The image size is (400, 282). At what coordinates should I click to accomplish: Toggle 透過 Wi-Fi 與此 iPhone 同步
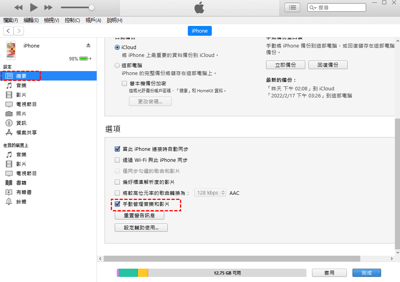[117, 160]
